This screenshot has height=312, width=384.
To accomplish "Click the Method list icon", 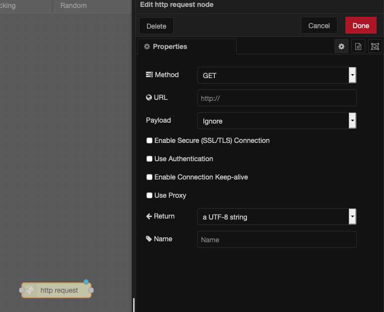I will (x=149, y=74).
